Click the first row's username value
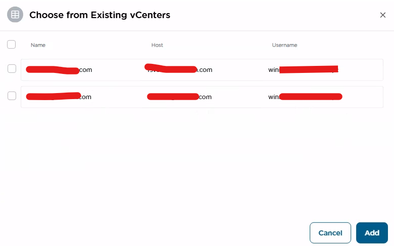 click(x=303, y=70)
